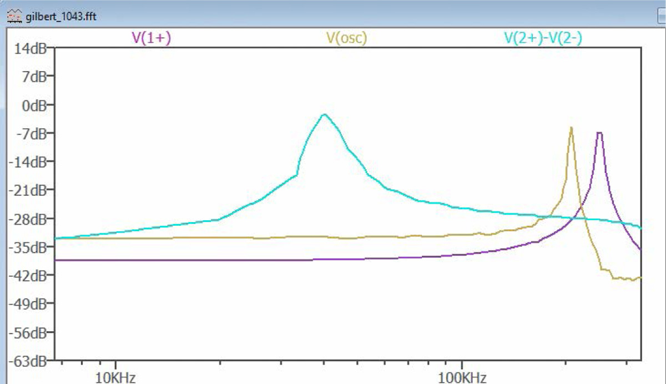Click the 0dB label on vertical axis
666x384 pixels.
point(31,104)
